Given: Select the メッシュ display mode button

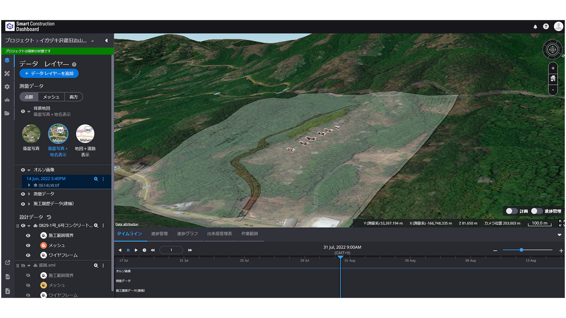Looking at the screenshot, I should [x=51, y=97].
